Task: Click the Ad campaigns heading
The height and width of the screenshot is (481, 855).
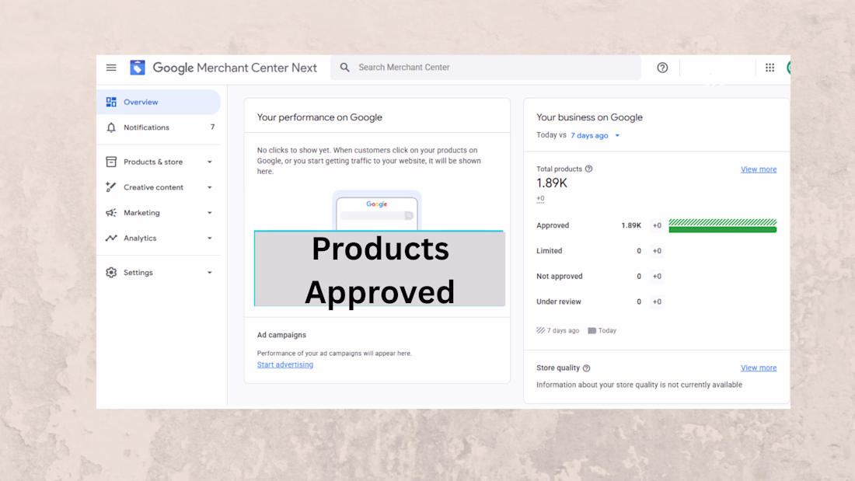Action: pos(281,335)
